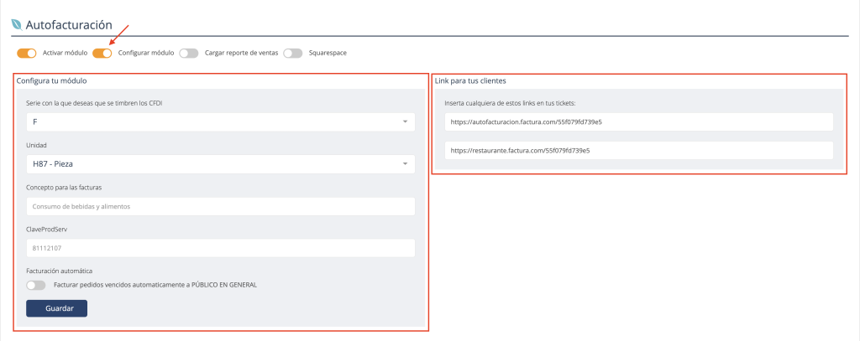Image resolution: width=860 pixels, height=341 pixels.
Task: Click the leaf logo beside Autofacturación
Action: (x=17, y=24)
